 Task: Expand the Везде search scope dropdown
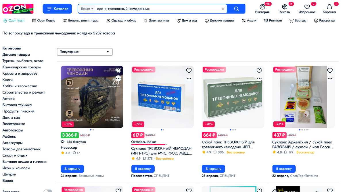(87, 9)
